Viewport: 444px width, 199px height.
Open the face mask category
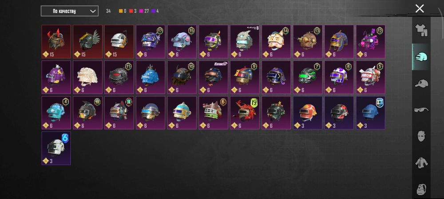pyautogui.click(x=421, y=136)
